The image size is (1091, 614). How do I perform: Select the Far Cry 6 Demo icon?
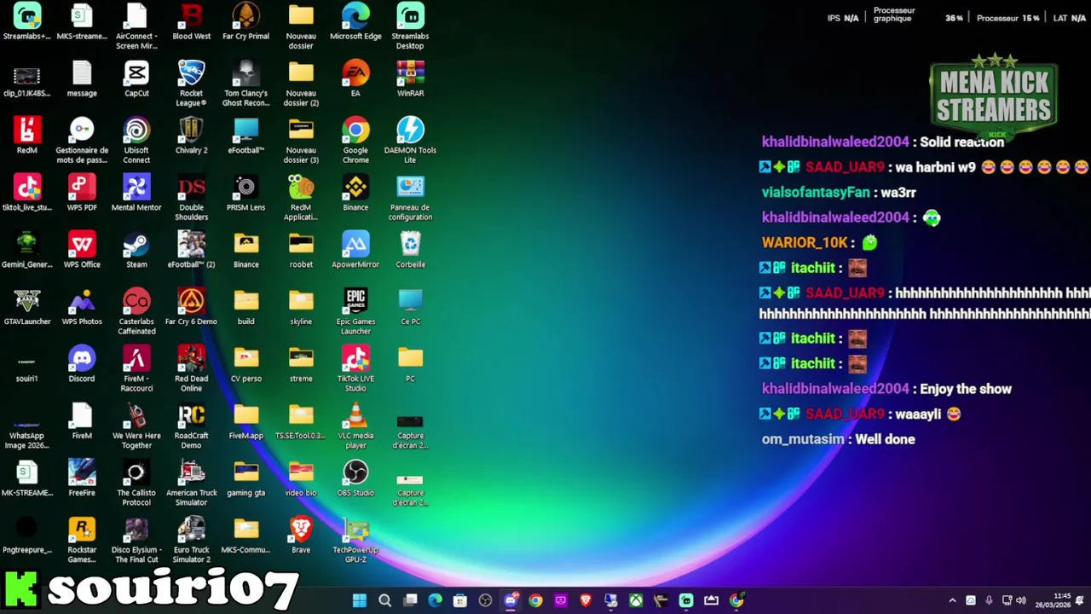click(x=191, y=308)
